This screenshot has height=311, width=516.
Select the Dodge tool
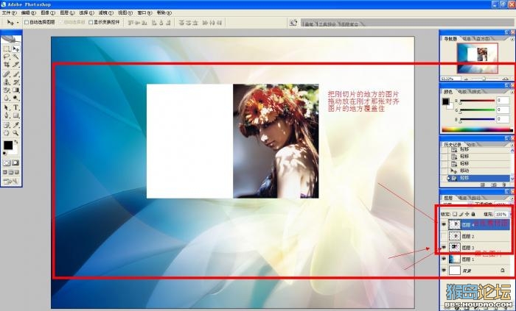tap(15, 98)
